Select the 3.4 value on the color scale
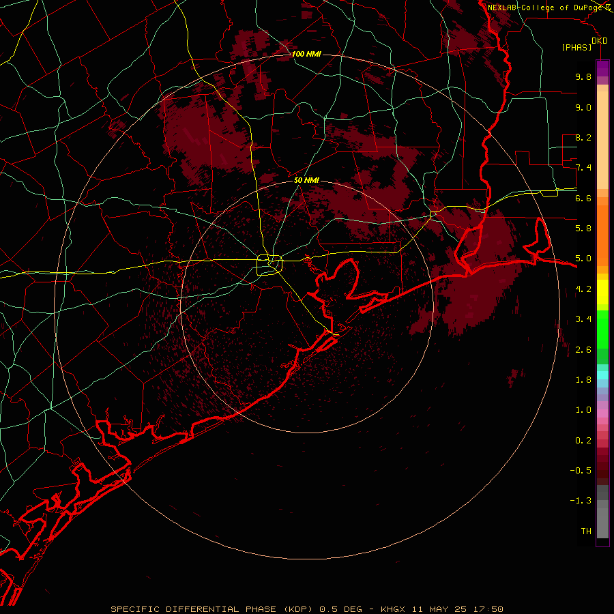Image resolution: width=614 pixels, height=614 pixels. click(x=583, y=319)
